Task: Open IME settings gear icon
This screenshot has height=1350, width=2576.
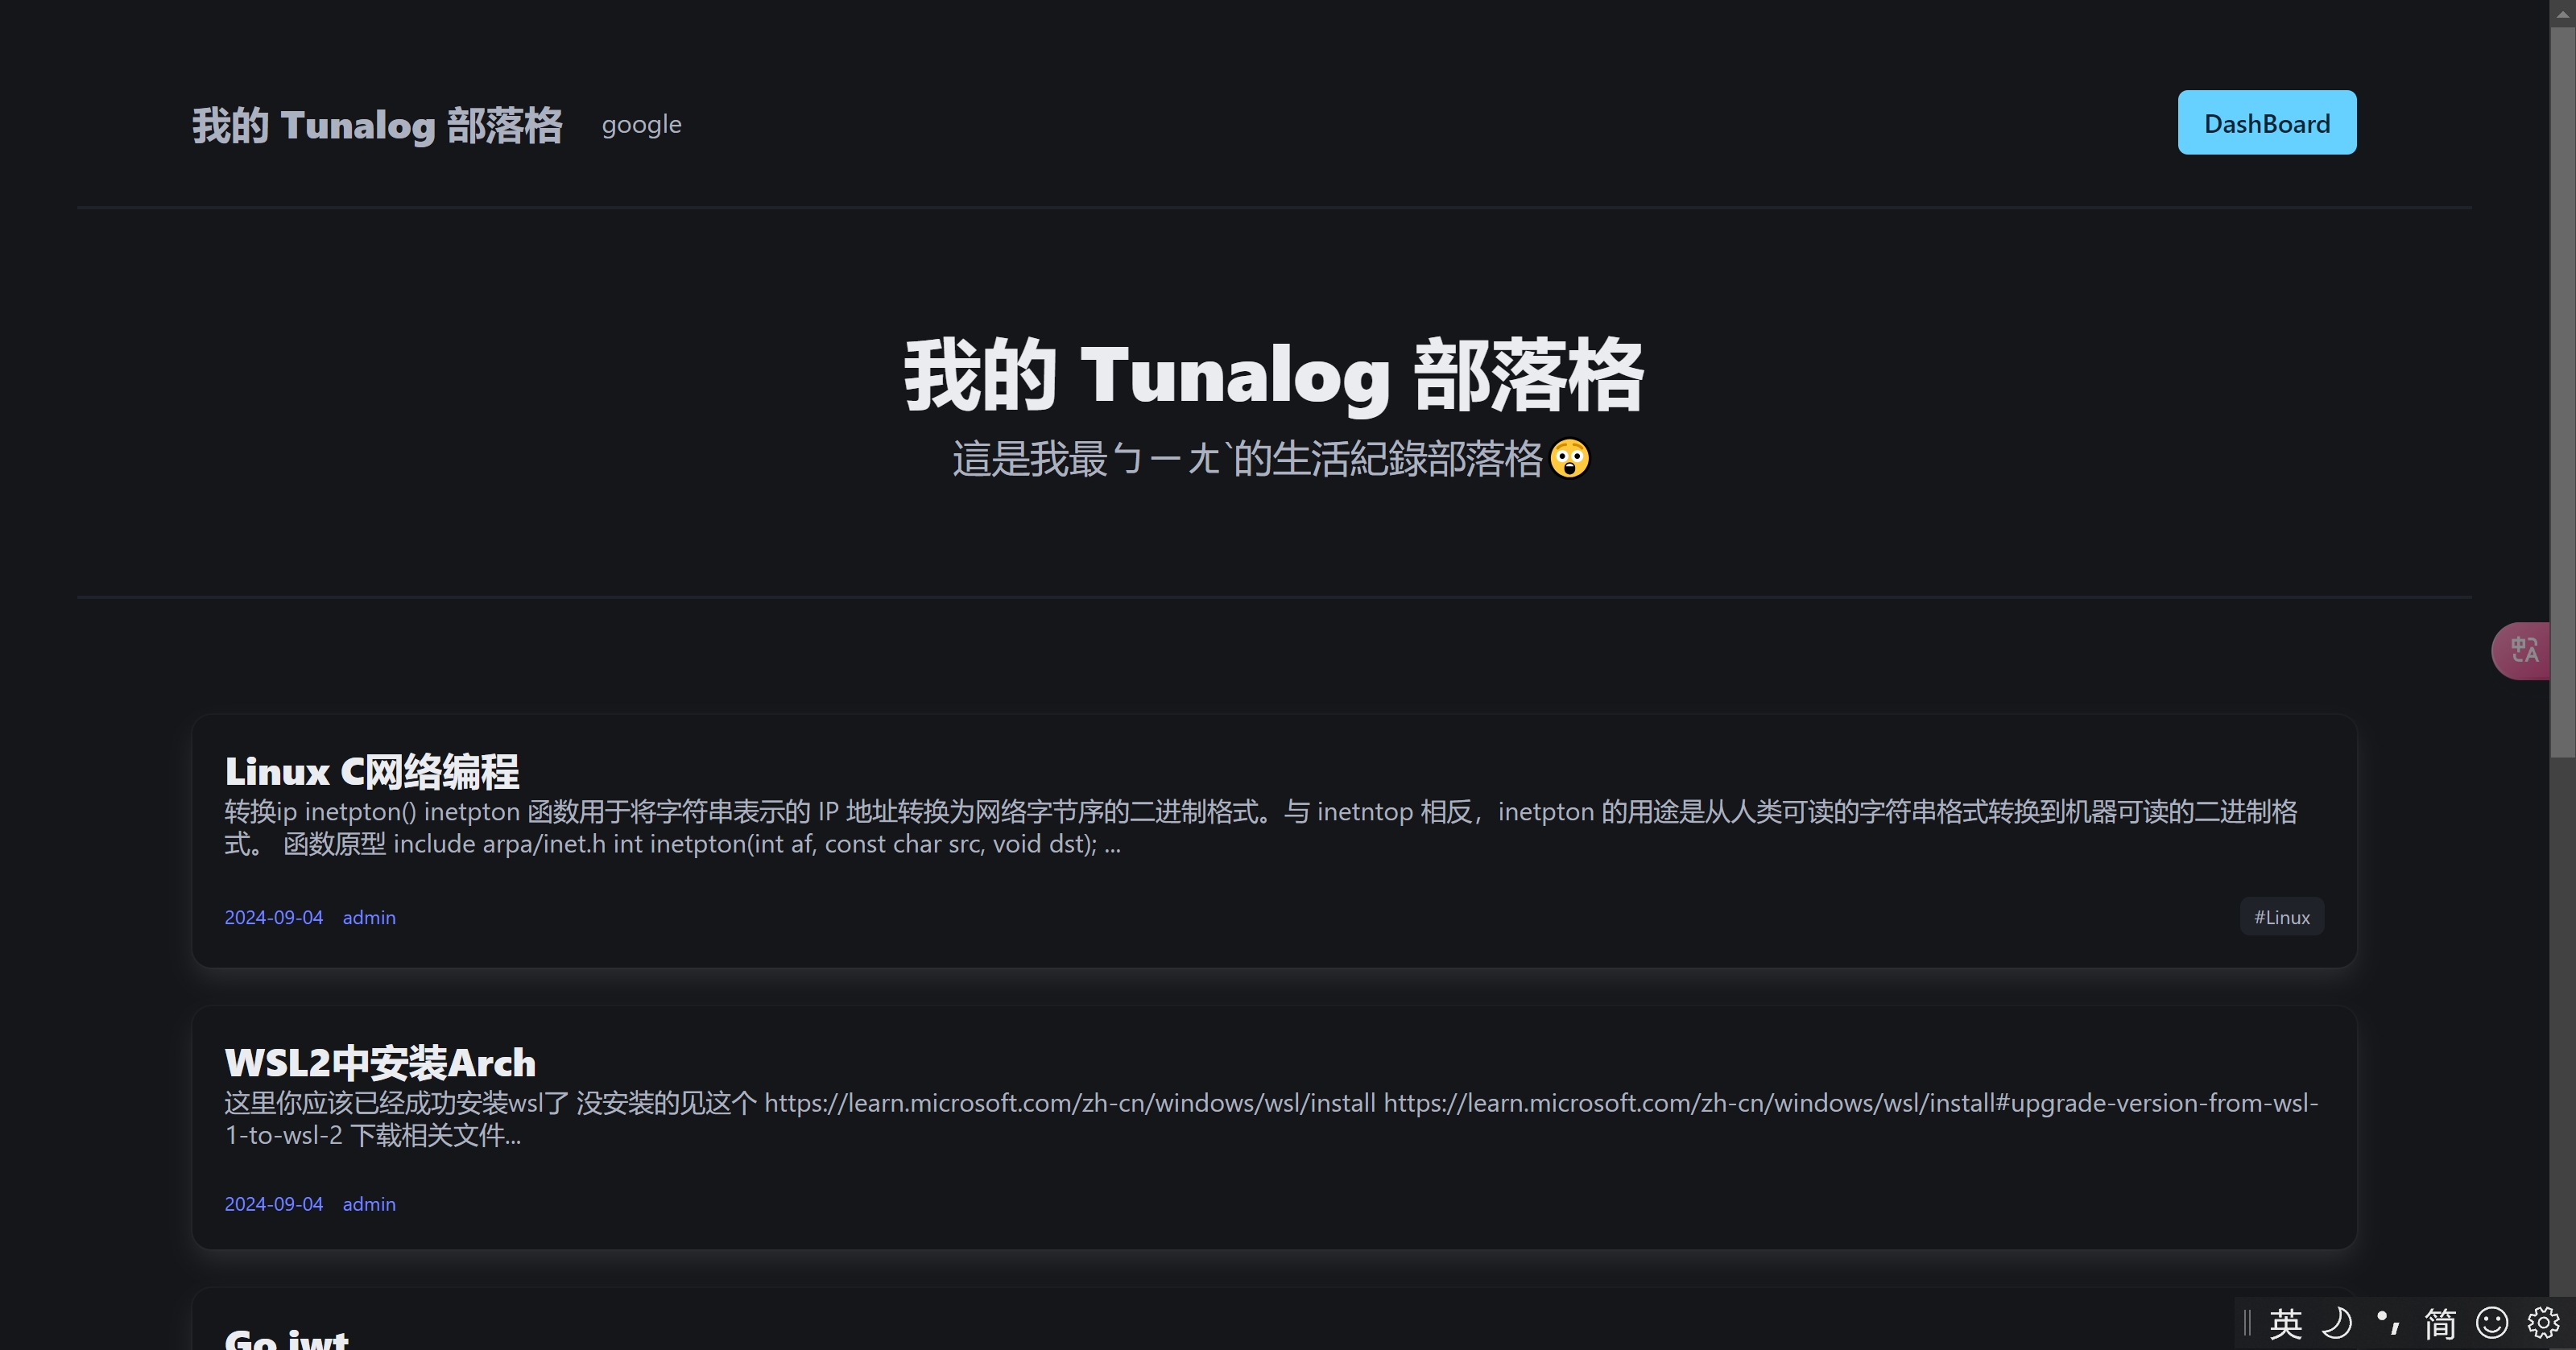Action: [2543, 1323]
